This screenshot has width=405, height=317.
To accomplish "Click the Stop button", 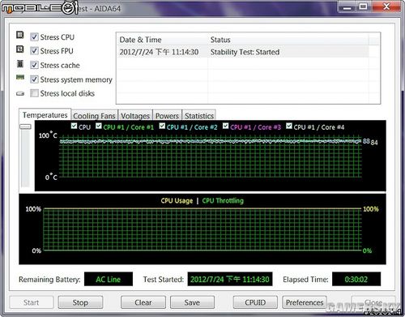I will tap(80, 302).
